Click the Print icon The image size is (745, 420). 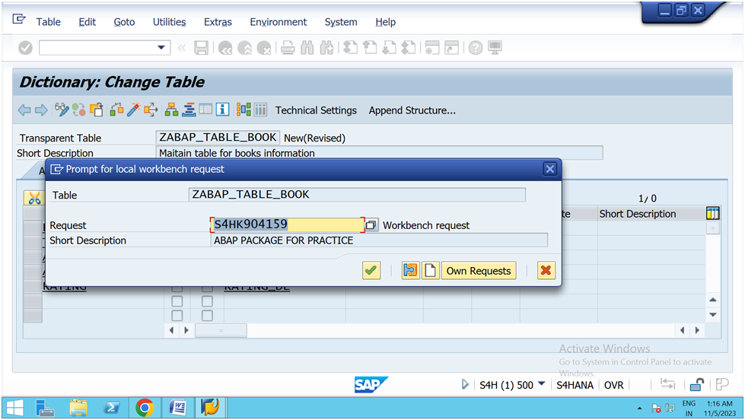click(288, 48)
